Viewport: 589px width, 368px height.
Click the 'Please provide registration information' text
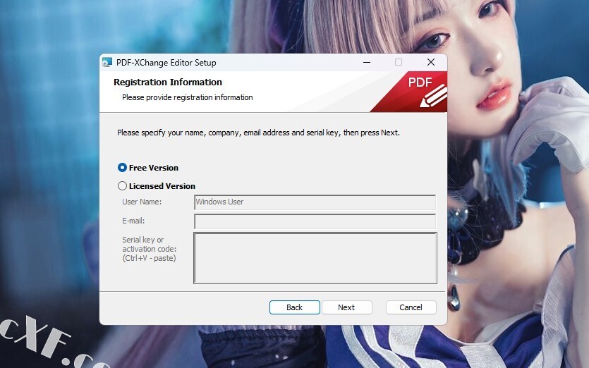187,97
